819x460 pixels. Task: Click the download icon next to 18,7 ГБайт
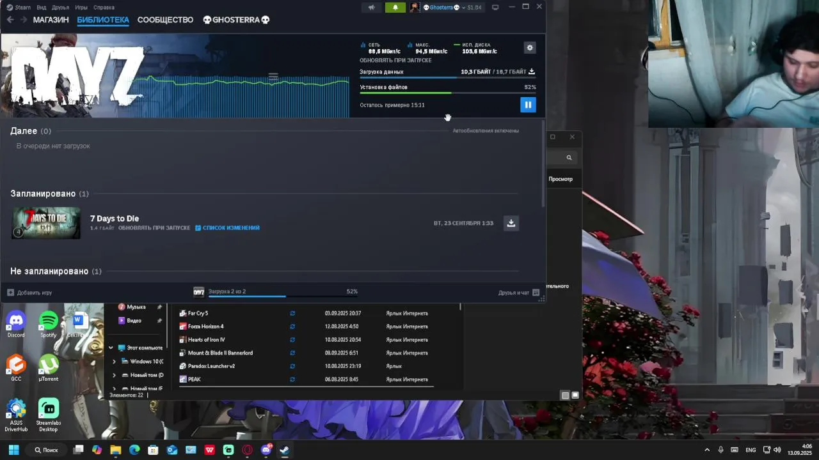click(x=532, y=72)
